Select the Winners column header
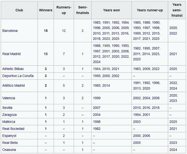This screenshot has width=187, height=154. click(46, 10)
